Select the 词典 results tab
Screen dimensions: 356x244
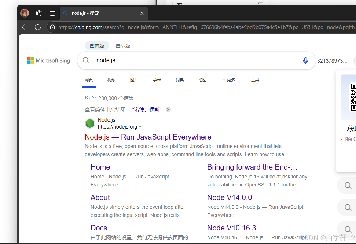[180, 80]
